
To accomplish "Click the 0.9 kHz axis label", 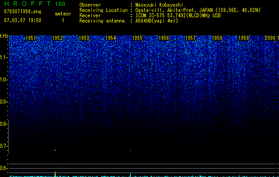I will point(3,102).
